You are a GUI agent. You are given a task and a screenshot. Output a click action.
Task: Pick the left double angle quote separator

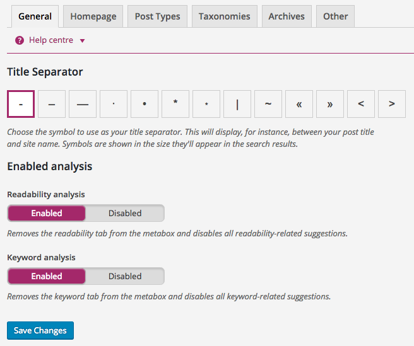click(299, 104)
